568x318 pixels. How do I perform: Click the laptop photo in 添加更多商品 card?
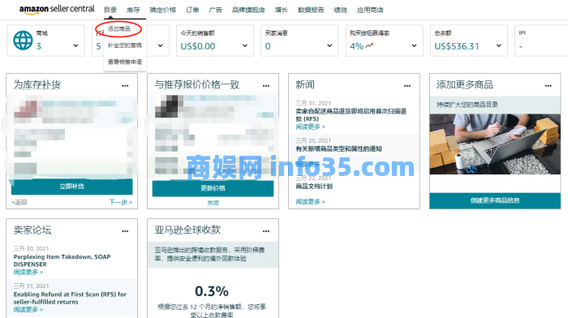(495, 144)
